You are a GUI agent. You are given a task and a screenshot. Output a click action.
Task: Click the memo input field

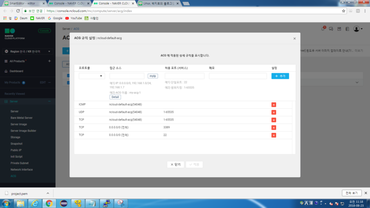[x=237, y=76]
